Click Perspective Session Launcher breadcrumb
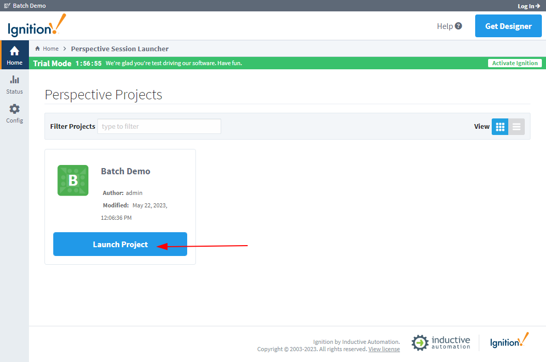This screenshot has width=546, height=362. click(x=119, y=49)
